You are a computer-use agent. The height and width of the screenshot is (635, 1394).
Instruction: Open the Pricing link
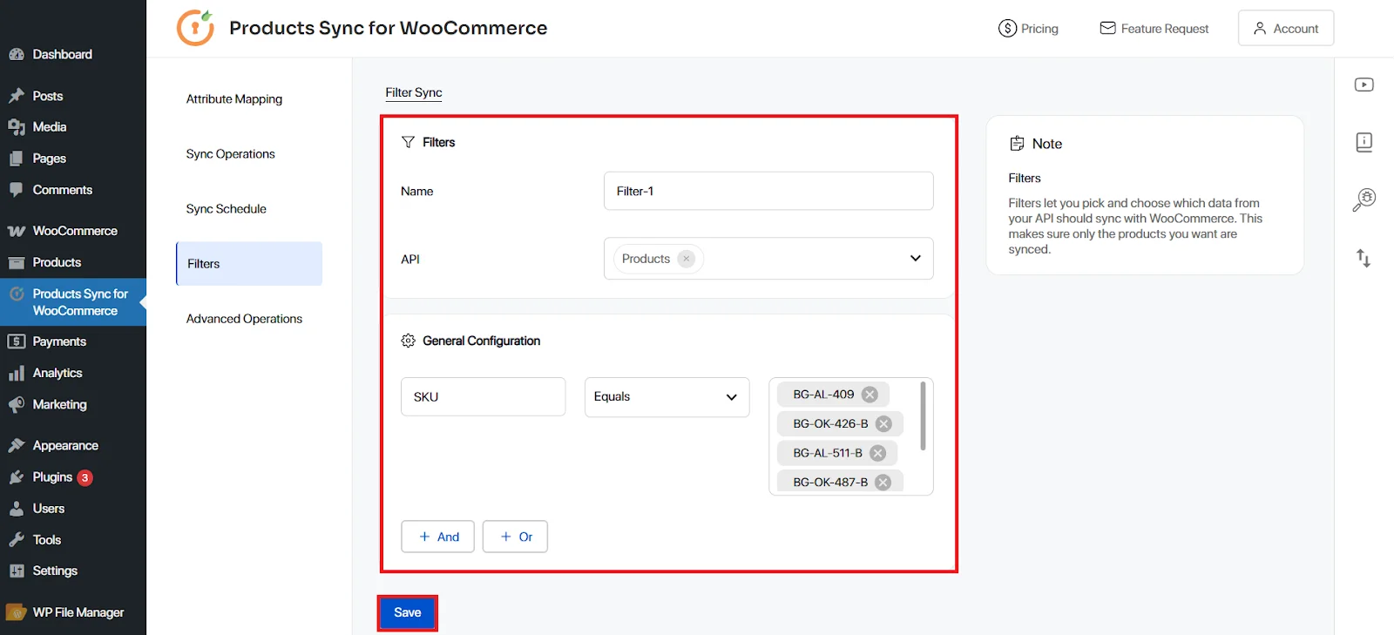coord(1028,29)
